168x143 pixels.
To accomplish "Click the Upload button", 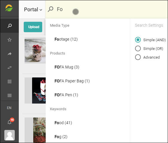I will [x=33, y=27].
